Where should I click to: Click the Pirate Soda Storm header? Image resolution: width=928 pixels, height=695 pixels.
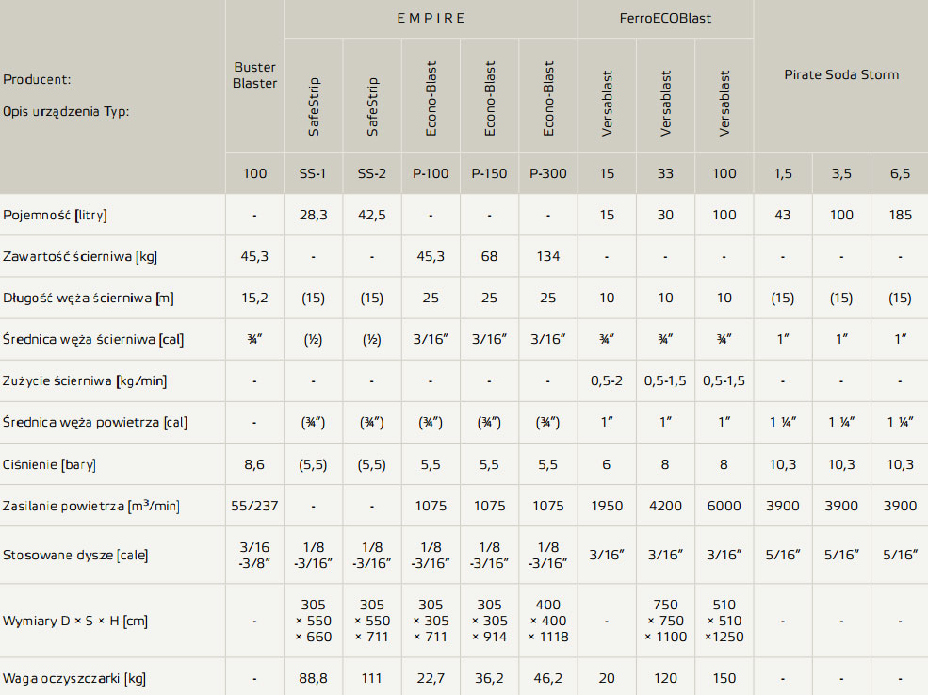841,74
